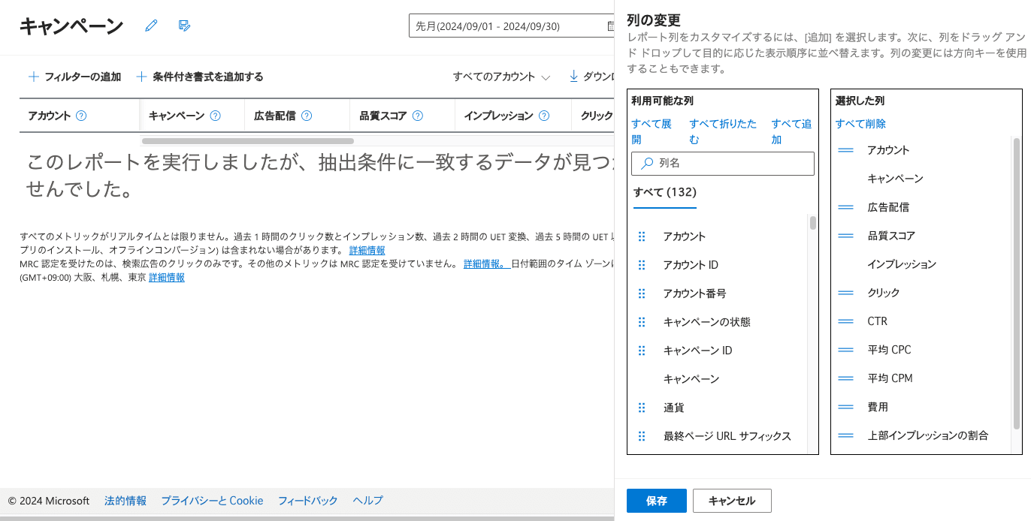The width and height of the screenshot is (1031, 521).
Task: Click drag-dots icon beside アカウント in available list
Action: click(x=642, y=236)
